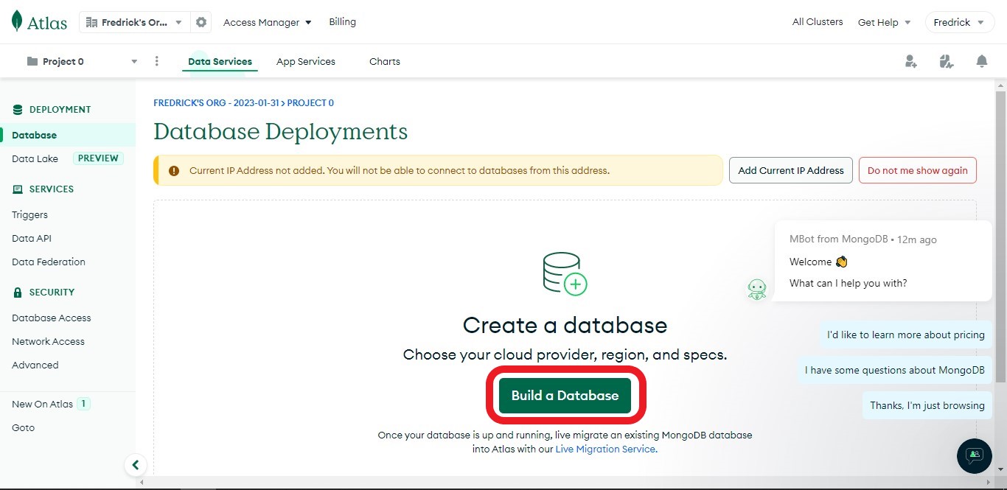Image resolution: width=1007 pixels, height=490 pixels.
Task: Select Database in the sidebar
Action: coord(68,135)
